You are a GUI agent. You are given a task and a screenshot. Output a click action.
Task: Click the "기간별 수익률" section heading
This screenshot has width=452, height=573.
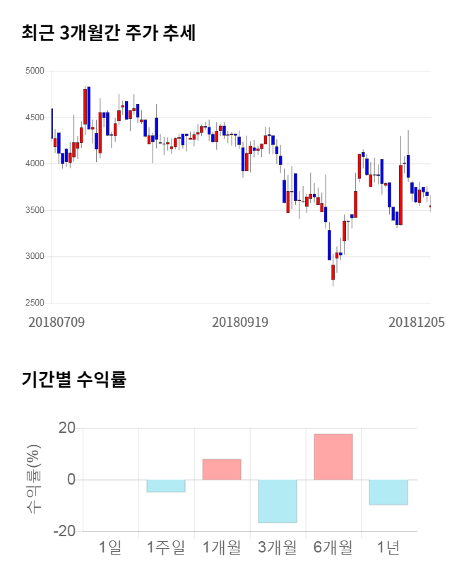tap(73, 379)
